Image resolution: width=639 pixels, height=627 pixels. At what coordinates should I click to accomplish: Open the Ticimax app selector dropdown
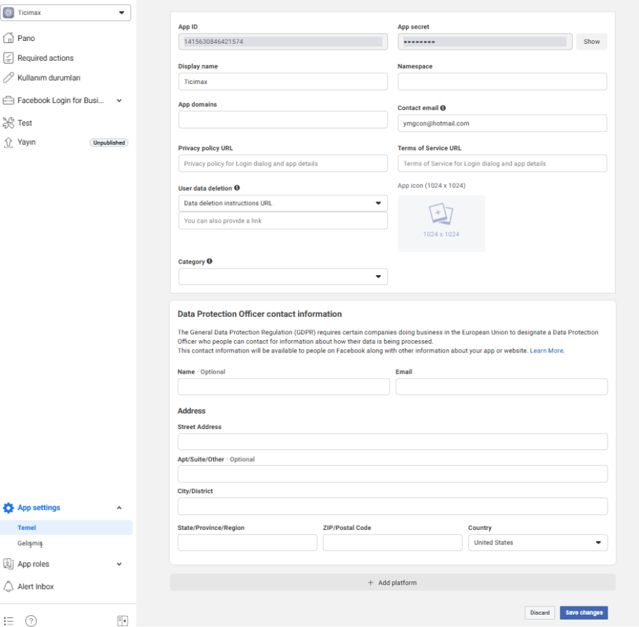(66, 13)
